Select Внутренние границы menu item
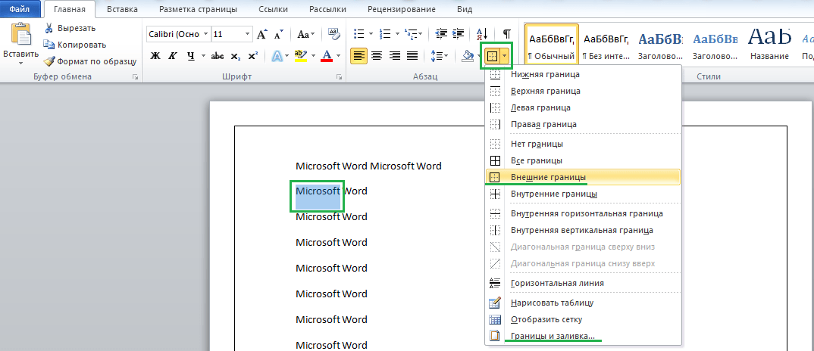Image resolution: width=814 pixels, height=351 pixels. click(583, 194)
